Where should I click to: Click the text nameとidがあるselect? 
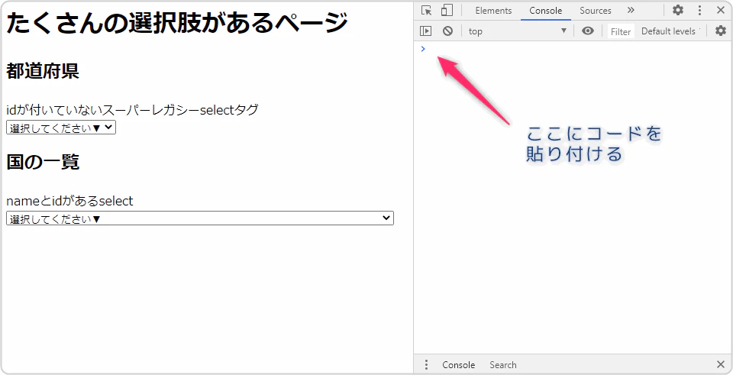click(x=69, y=201)
